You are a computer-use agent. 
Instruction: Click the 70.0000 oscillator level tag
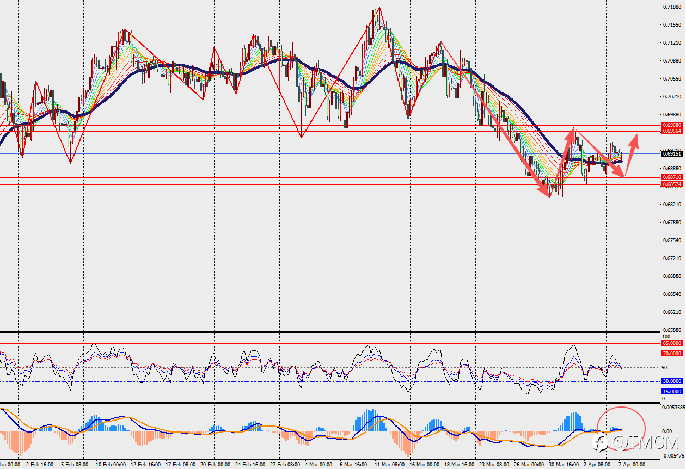point(671,354)
